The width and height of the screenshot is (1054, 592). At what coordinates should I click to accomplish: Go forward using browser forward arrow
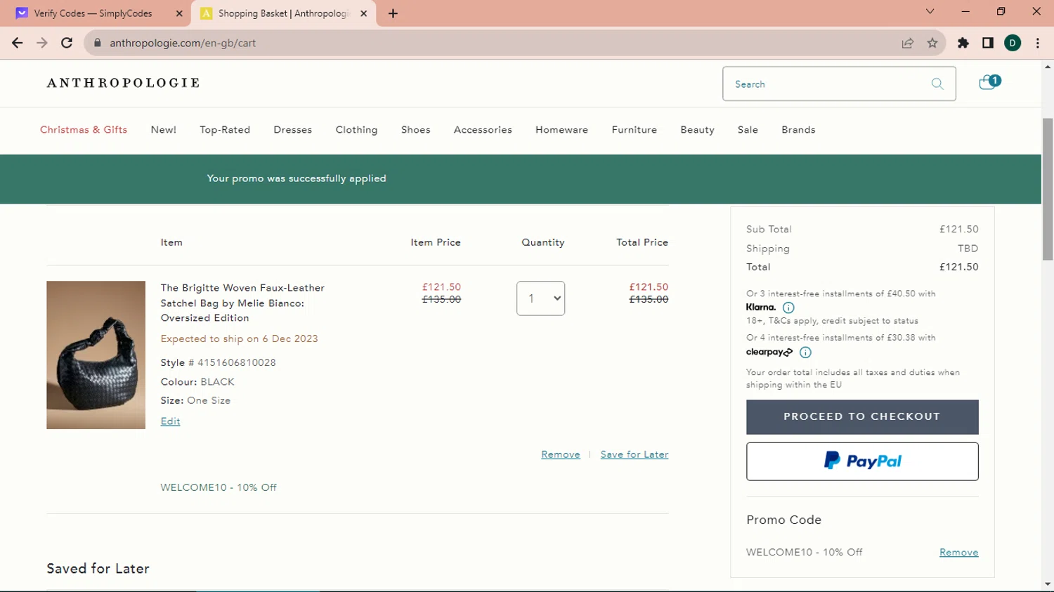coord(42,43)
